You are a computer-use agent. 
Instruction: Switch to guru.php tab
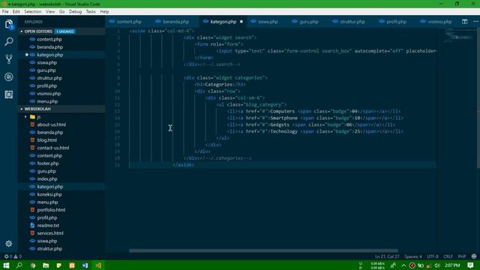(308, 22)
